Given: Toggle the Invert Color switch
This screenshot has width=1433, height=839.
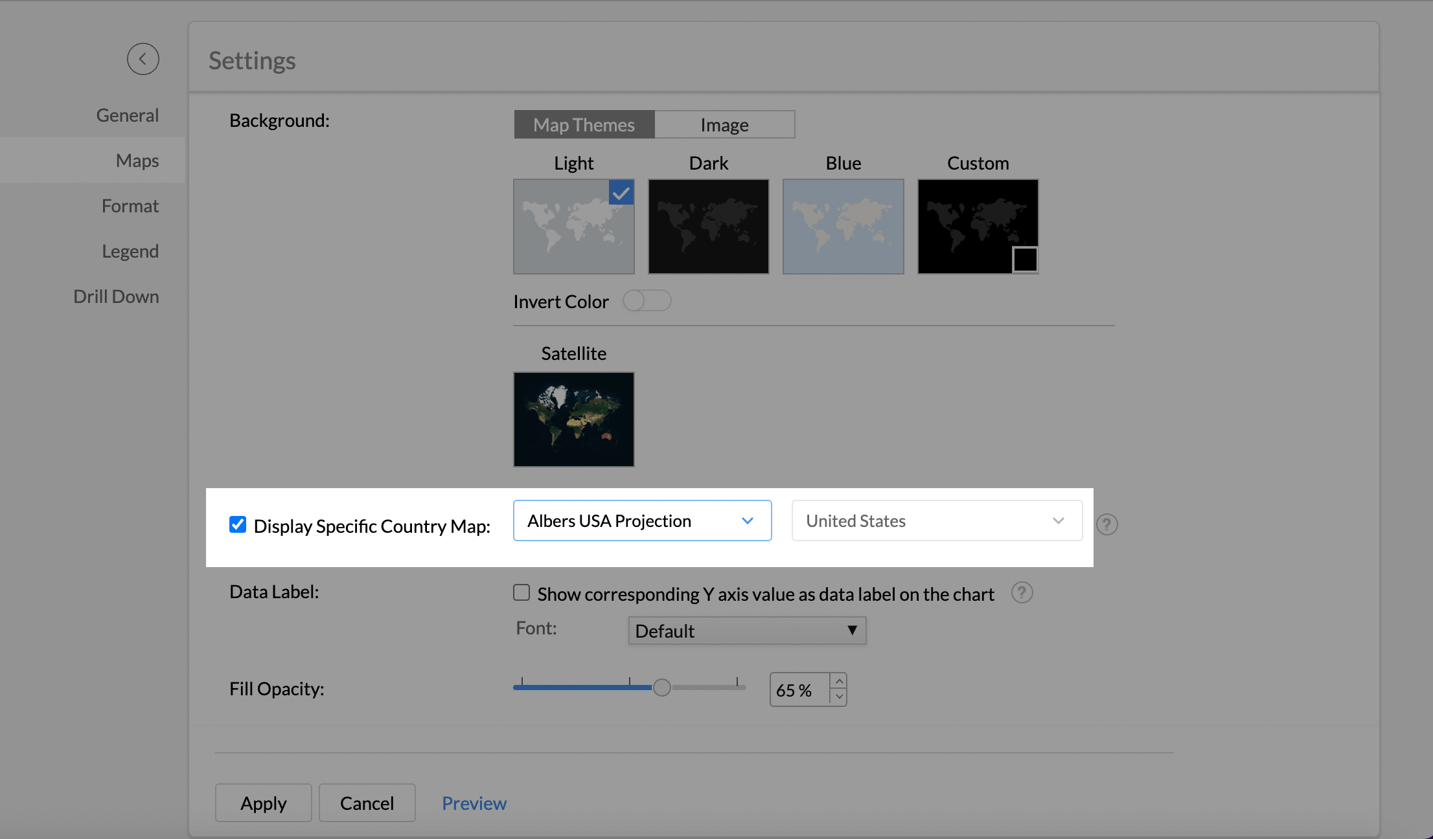Looking at the screenshot, I should click(x=647, y=300).
